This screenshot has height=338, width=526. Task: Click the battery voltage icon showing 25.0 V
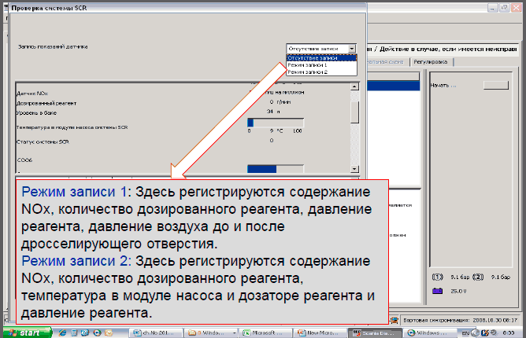438,291
